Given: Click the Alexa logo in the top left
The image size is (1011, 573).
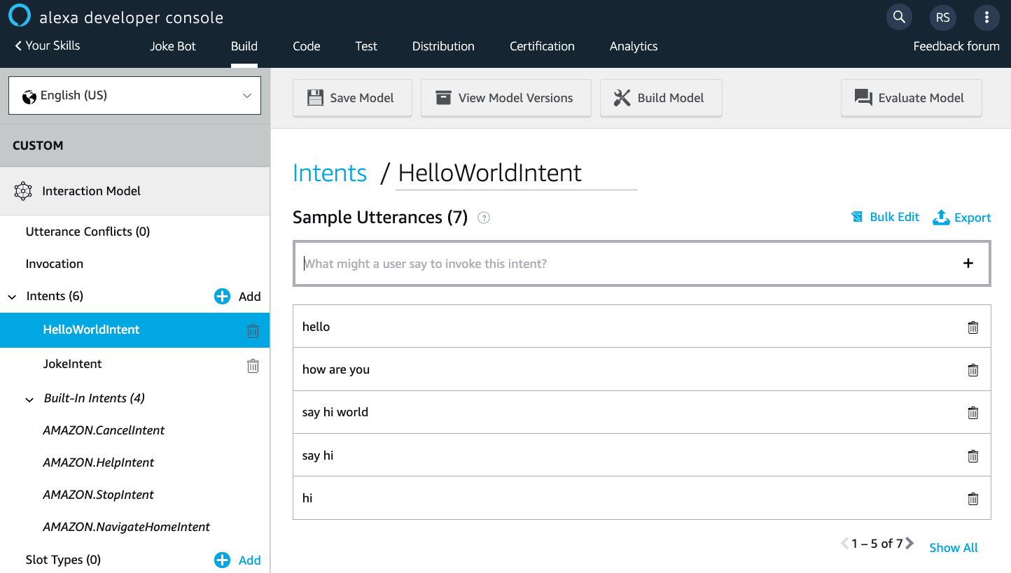Looking at the screenshot, I should click(x=19, y=16).
